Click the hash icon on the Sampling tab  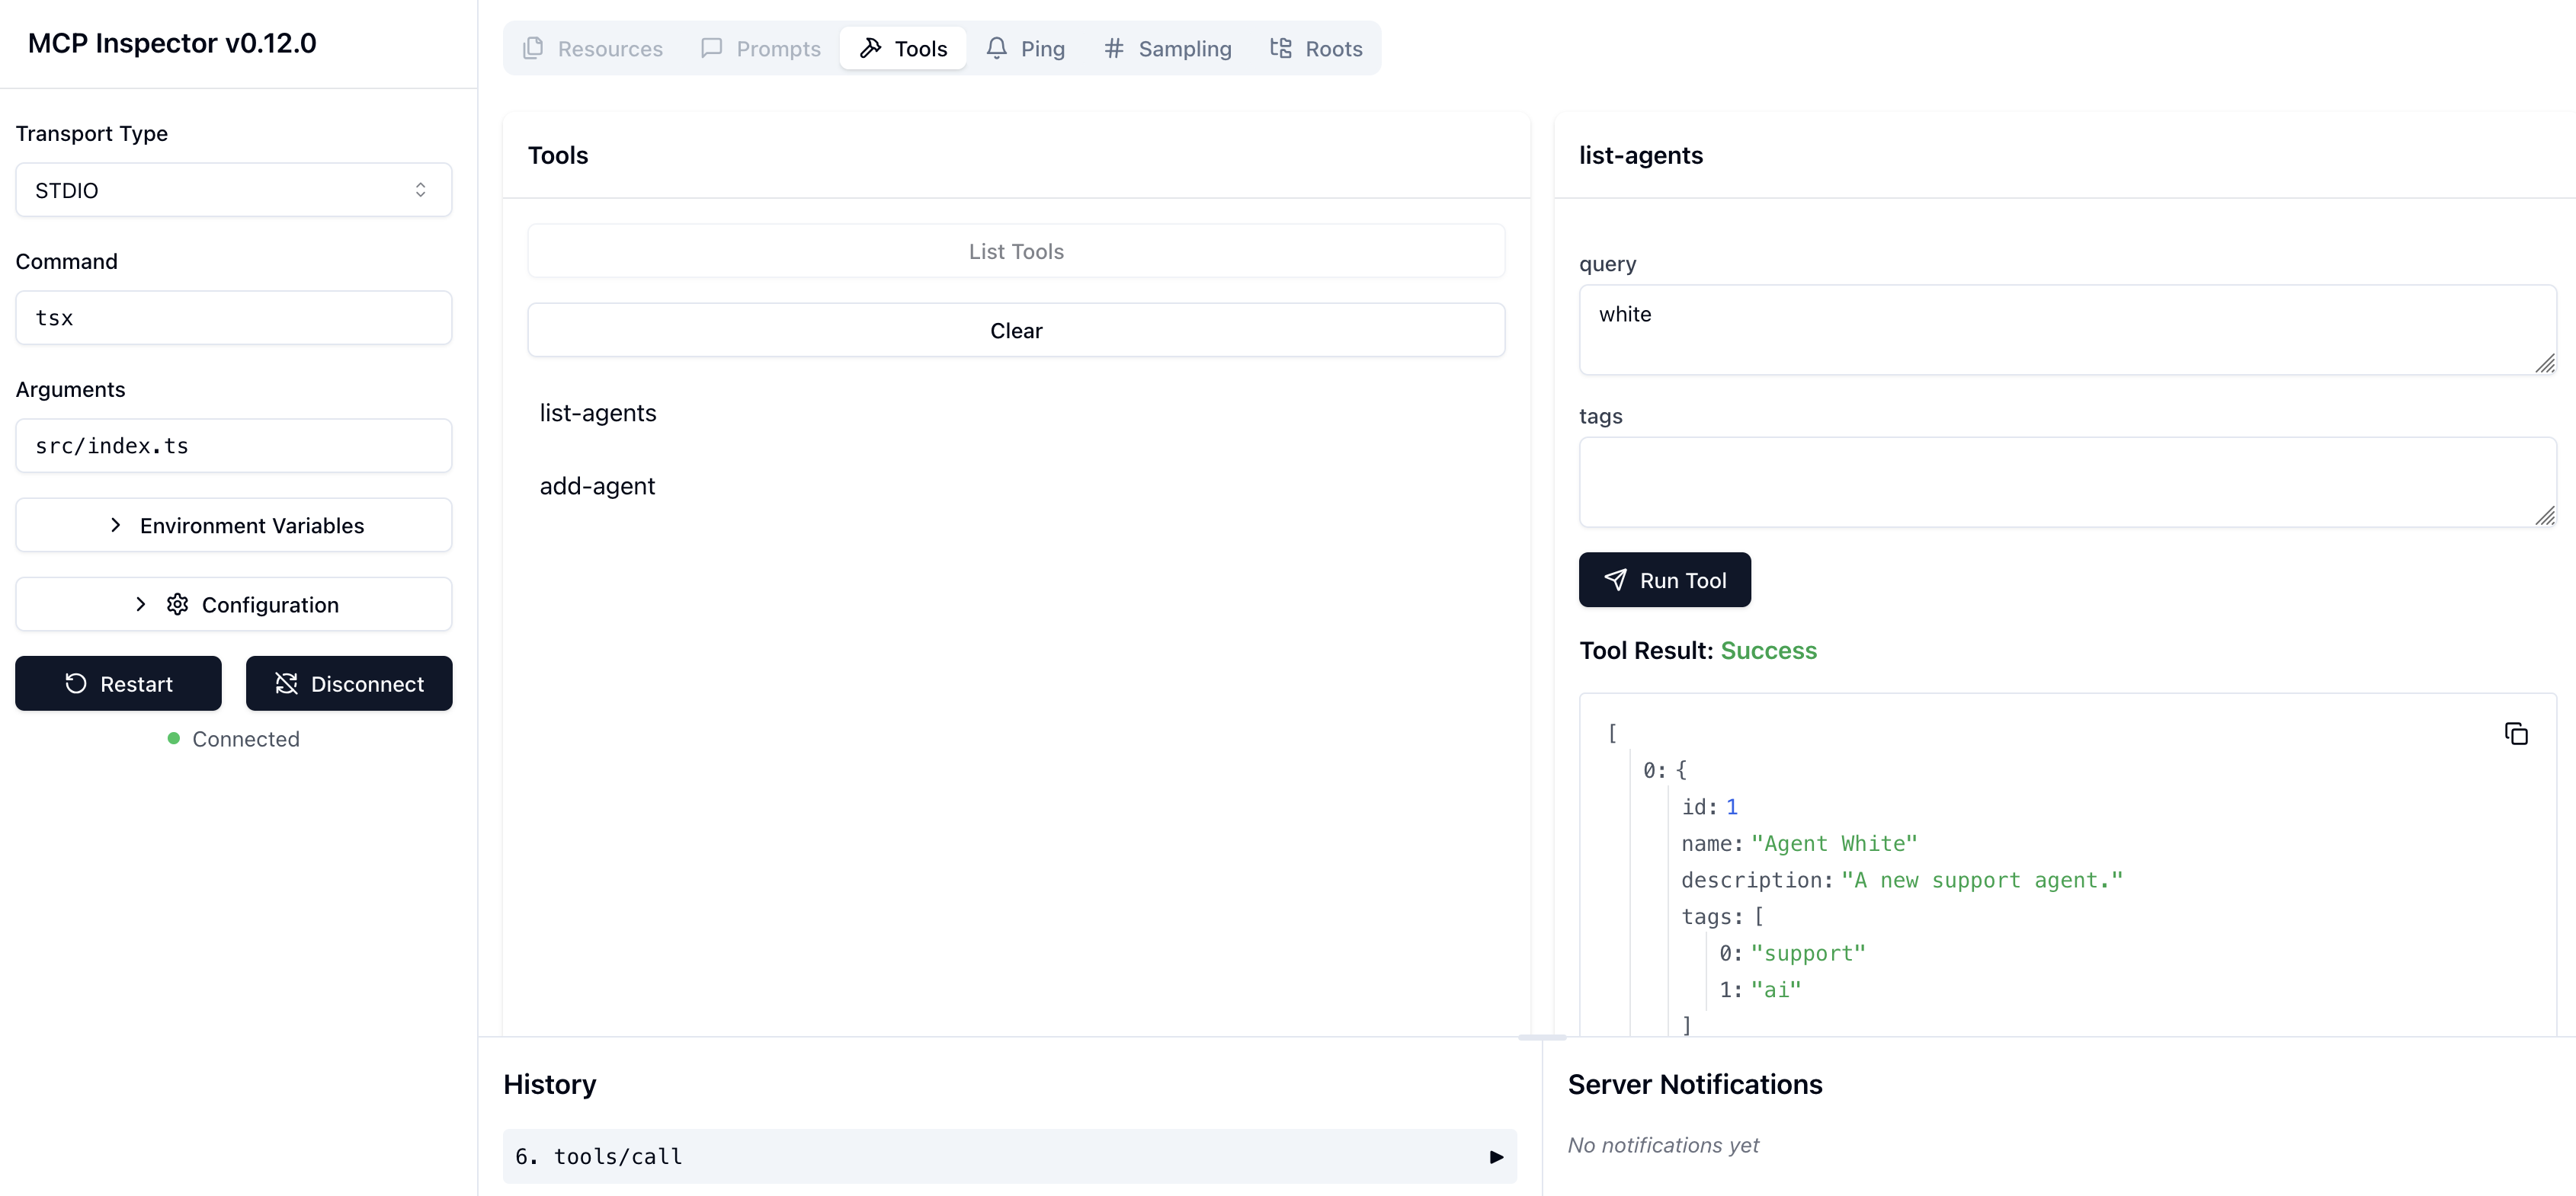pyautogui.click(x=1114, y=48)
